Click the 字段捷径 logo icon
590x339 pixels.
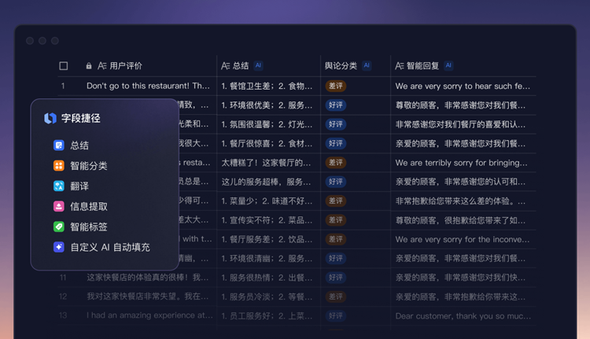click(50, 118)
